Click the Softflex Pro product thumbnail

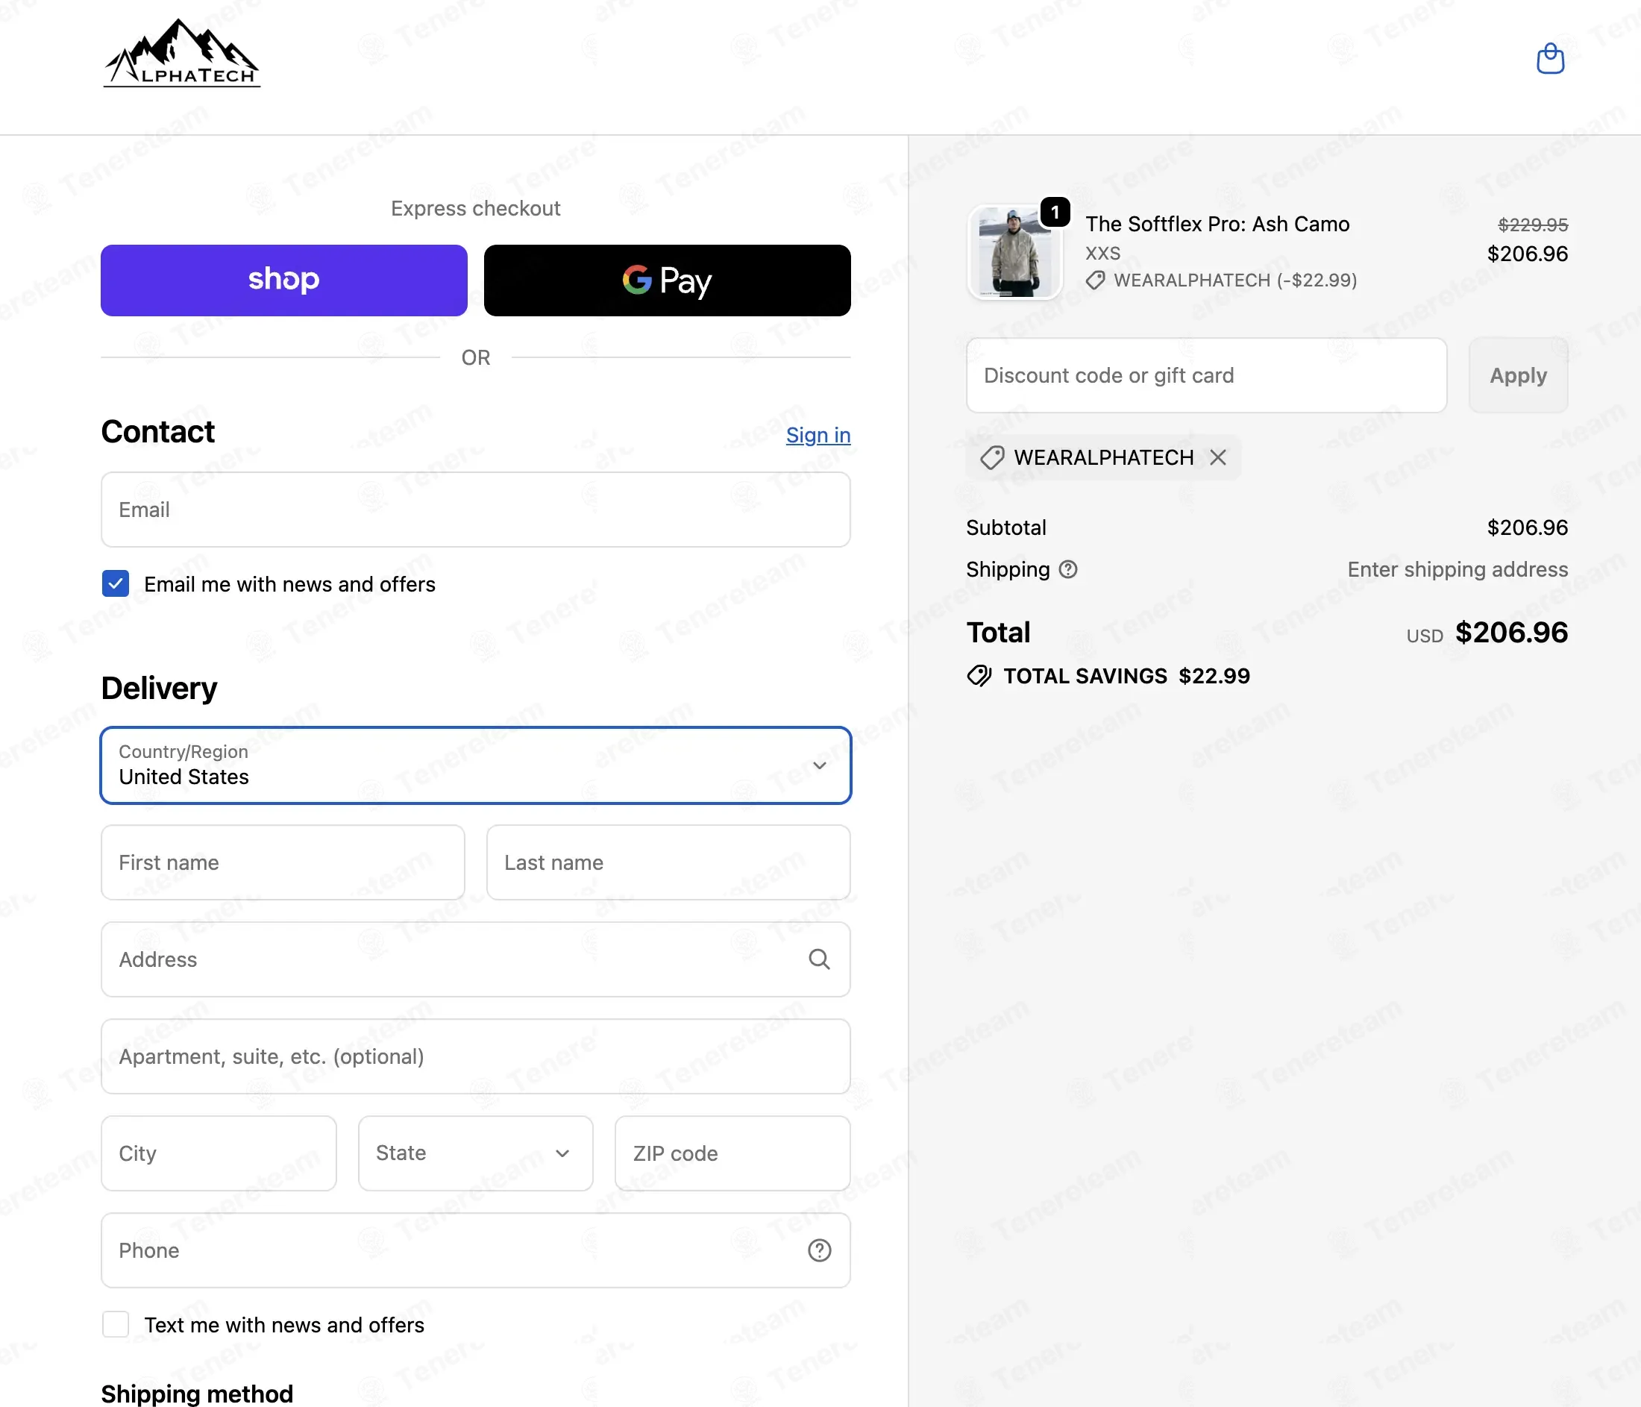tap(1014, 252)
